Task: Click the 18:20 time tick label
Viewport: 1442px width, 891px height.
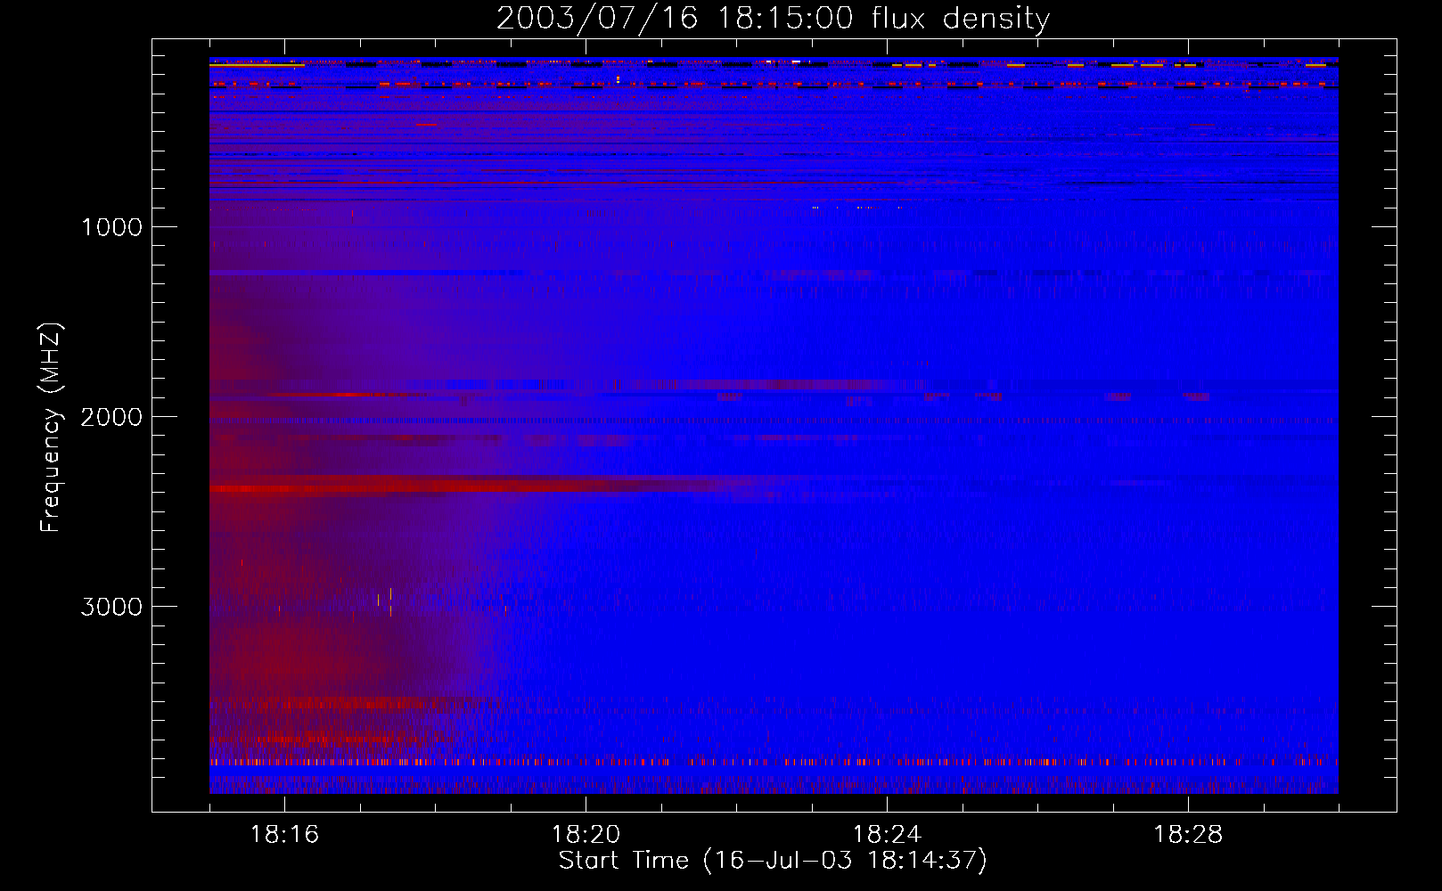Action: tap(586, 835)
